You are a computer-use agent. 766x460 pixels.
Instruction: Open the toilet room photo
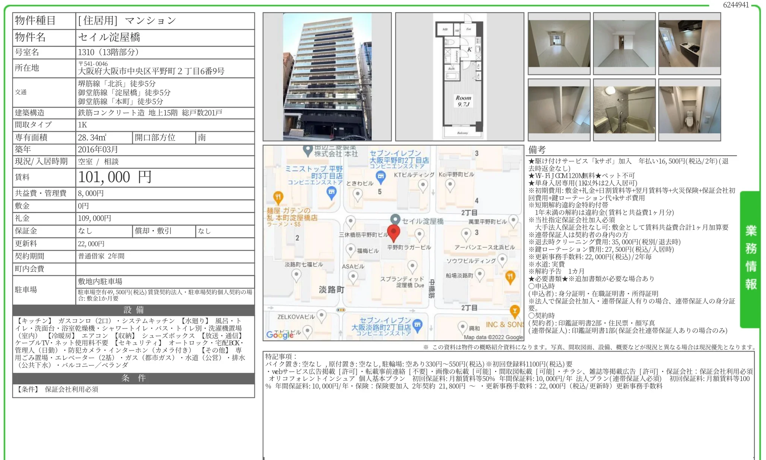[x=689, y=110]
